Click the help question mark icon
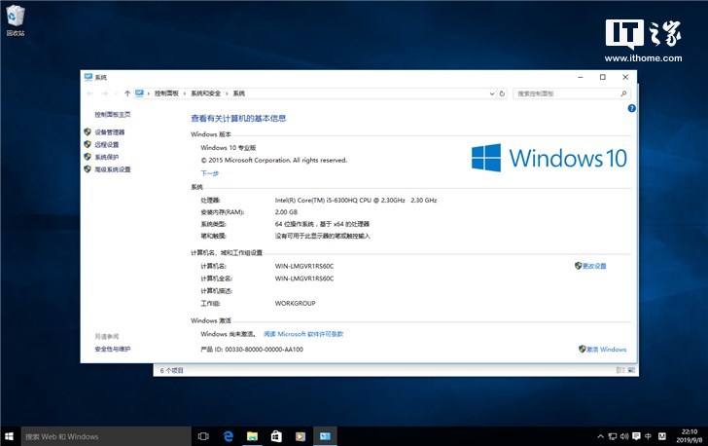This screenshot has width=708, height=446. (632, 108)
